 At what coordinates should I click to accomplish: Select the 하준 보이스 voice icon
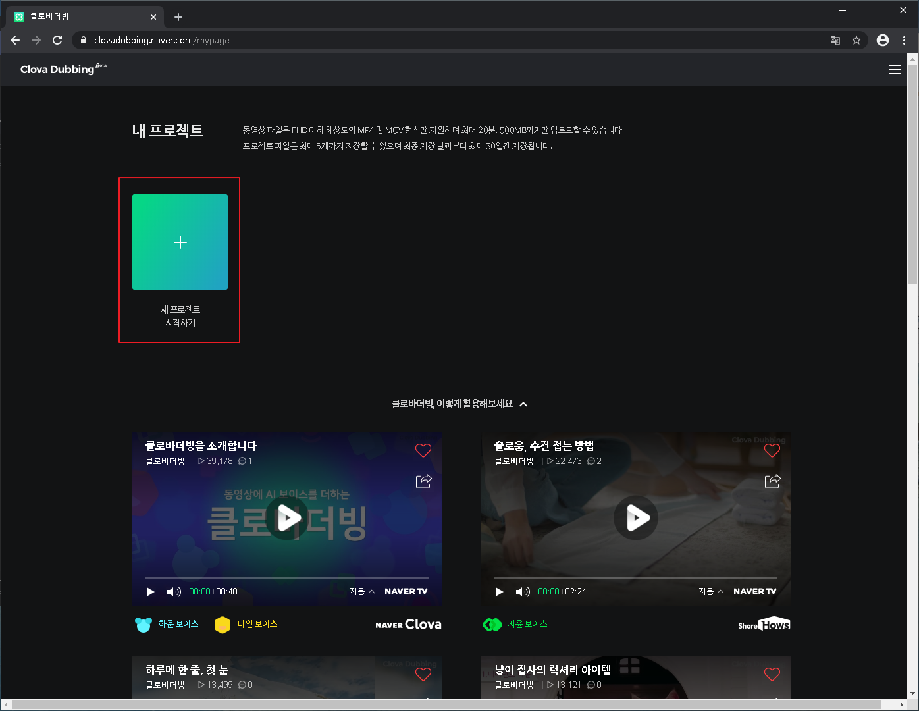point(144,625)
